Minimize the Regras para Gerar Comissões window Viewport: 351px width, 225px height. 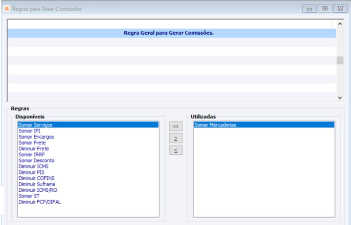309,9
